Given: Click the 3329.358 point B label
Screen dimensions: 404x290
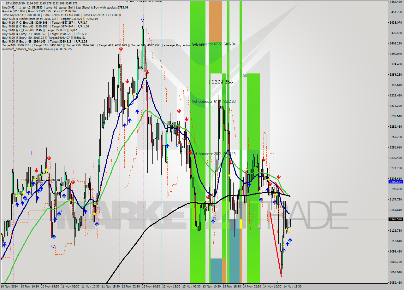Looking at the screenshot, I should click(222, 82).
